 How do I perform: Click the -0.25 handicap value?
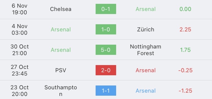point(185,70)
